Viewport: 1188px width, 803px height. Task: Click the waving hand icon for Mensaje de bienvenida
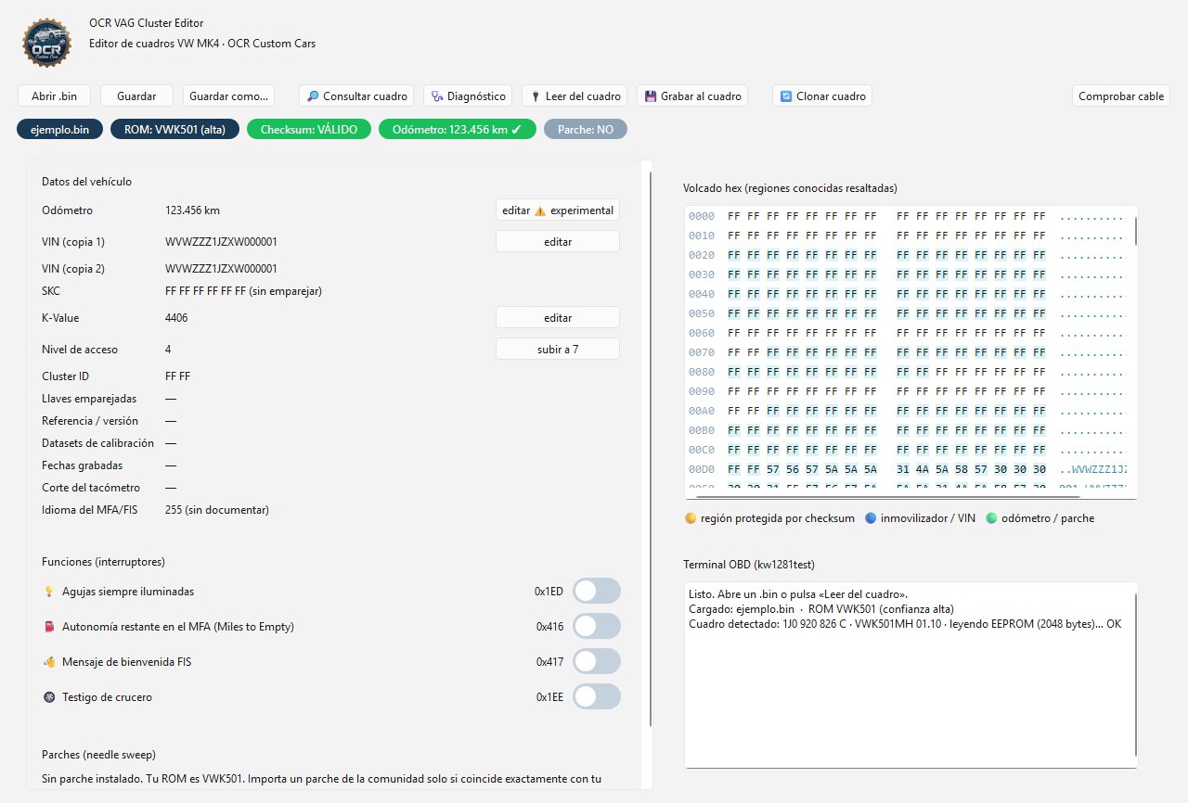[x=49, y=662]
